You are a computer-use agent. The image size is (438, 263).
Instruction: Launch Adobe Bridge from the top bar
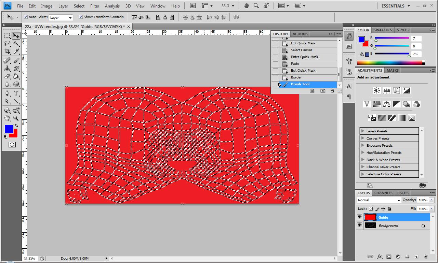click(193, 6)
